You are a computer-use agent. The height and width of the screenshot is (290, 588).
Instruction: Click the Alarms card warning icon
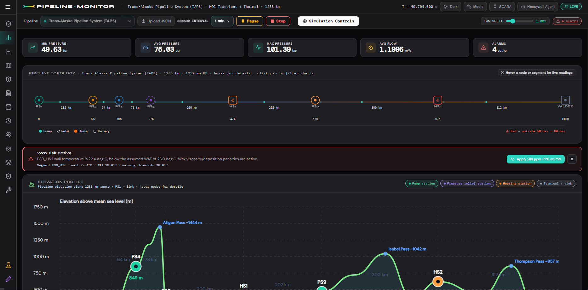(483, 48)
